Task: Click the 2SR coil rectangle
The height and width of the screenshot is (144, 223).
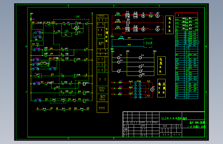Action: tap(75, 60)
